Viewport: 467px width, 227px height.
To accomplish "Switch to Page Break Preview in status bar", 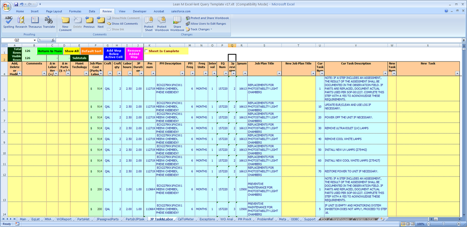I will [413, 224].
